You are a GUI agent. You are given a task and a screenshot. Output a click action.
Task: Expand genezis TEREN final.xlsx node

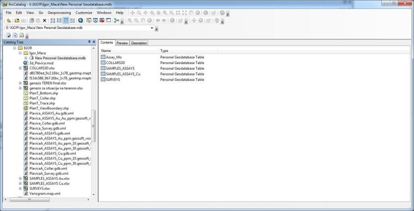(20, 83)
